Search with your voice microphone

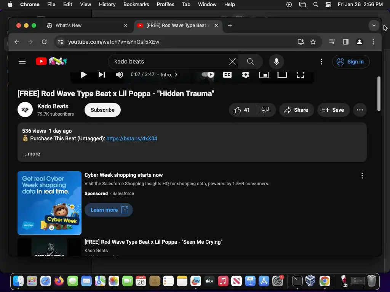click(277, 62)
